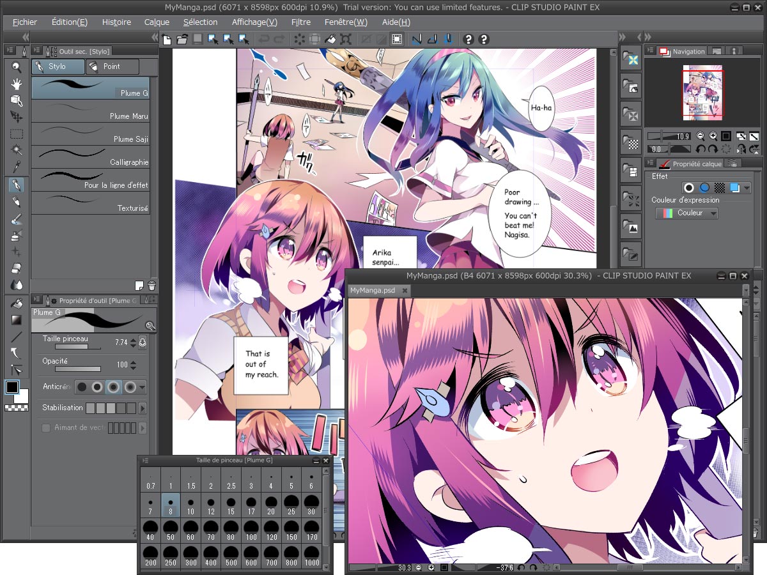Click the Opacité slider bar
The width and height of the screenshot is (767, 575).
78,369
